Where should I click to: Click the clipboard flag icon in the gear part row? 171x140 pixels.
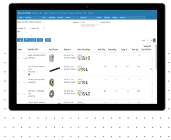click(x=84, y=82)
